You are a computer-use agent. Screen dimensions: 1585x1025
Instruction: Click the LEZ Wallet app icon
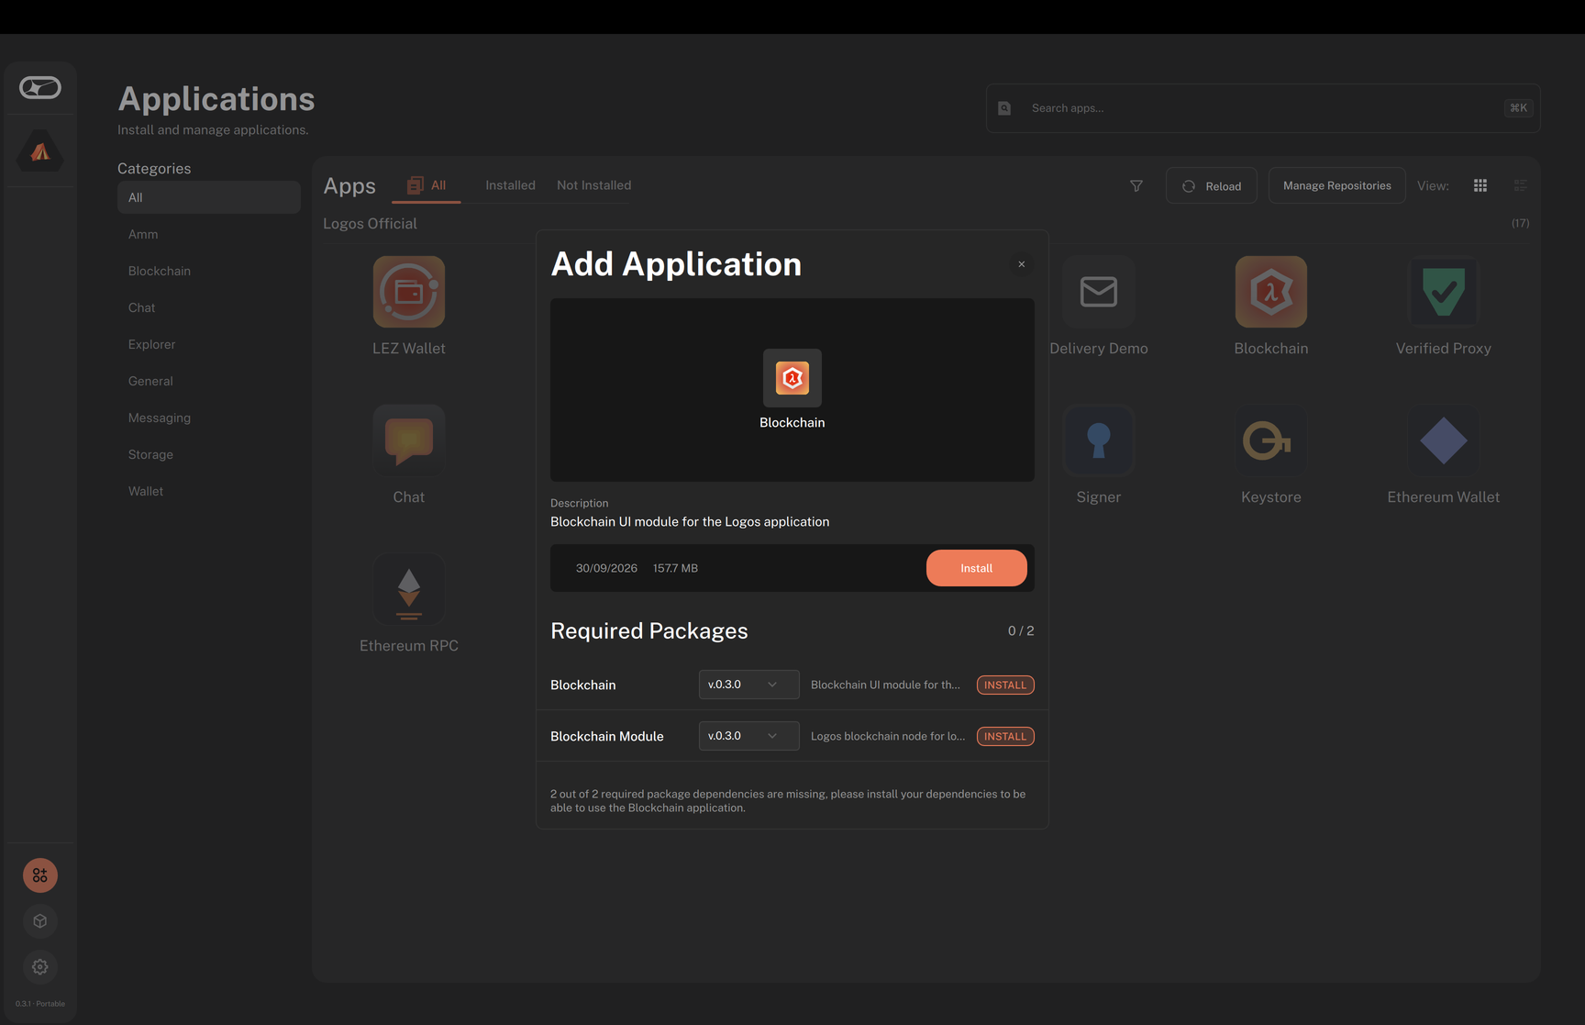click(409, 292)
